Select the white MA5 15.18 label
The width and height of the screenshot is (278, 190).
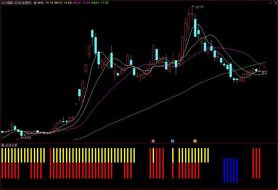click(45, 3)
